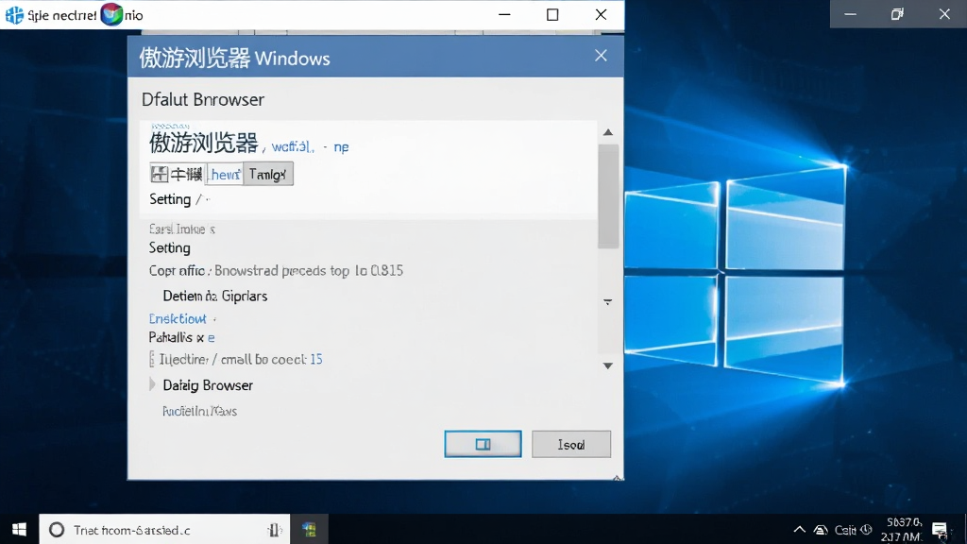Click 'Copr nffic / Bnowstrad preceds' line
Viewport: 967px width, 544px height.
pos(277,271)
